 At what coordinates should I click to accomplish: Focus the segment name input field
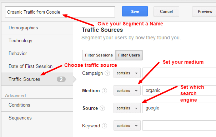click(60, 12)
